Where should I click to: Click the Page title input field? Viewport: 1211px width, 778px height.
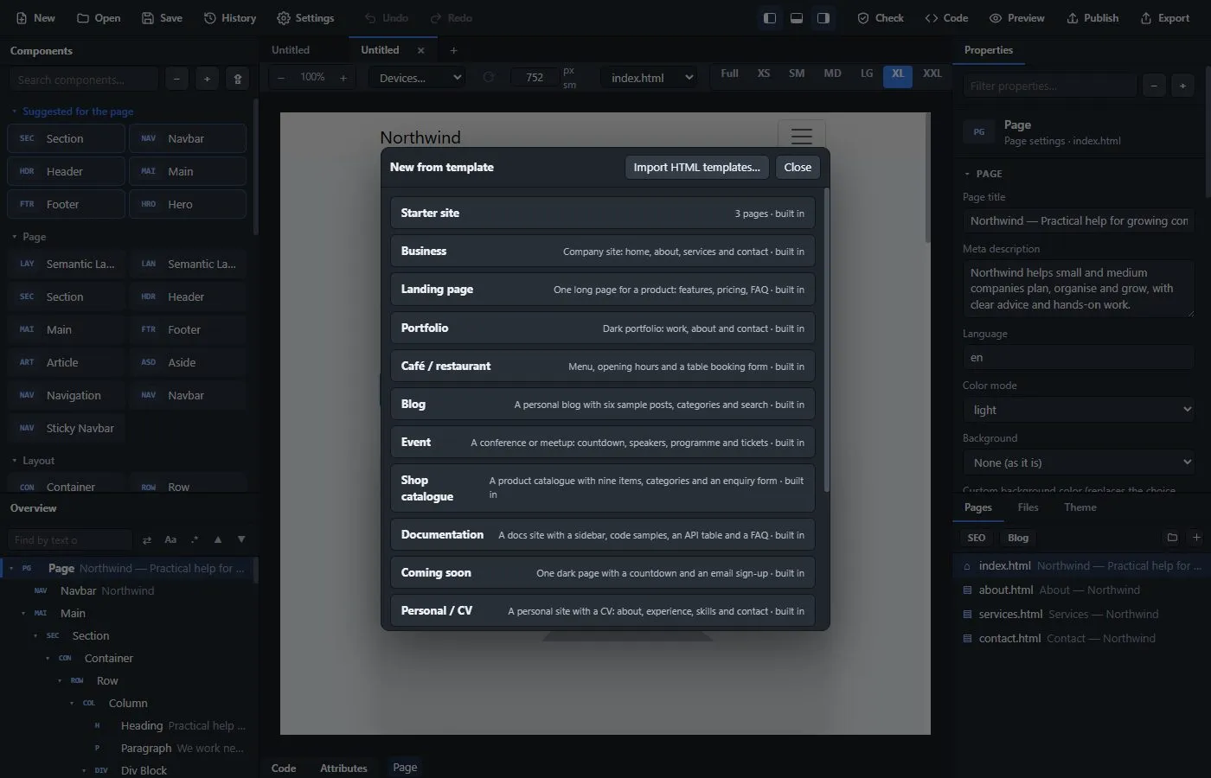pos(1079,220)
